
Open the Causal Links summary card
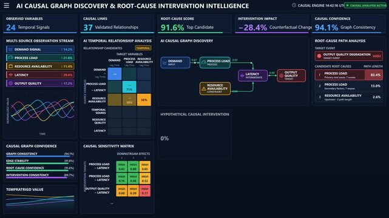click(117, 24)
